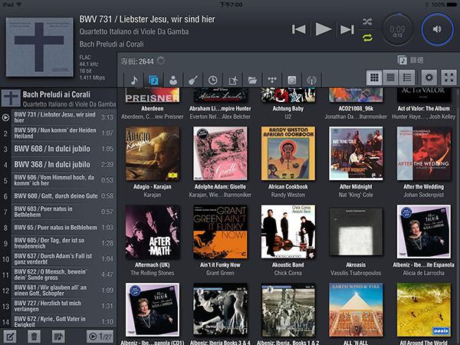Play track 2 BWV 599 / Nun komm' der Heiden Heiland
Viewport: 460px width, 345px height.
coord(58,133)
